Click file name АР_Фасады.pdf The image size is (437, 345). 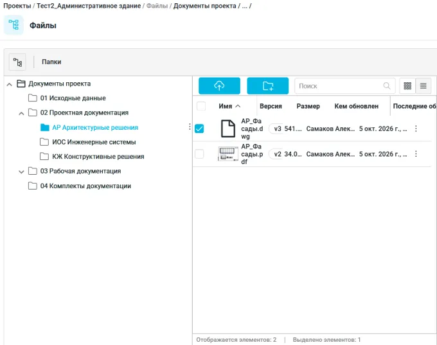[252, 154]
